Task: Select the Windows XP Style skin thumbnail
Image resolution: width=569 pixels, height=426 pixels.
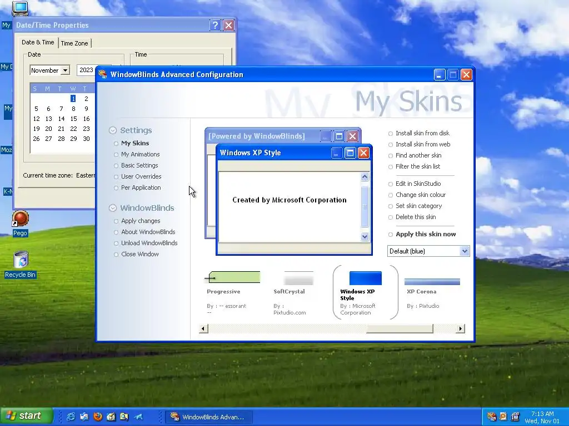Action: [x=366, y=278]
